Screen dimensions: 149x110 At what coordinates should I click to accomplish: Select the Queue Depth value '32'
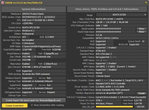143,41
